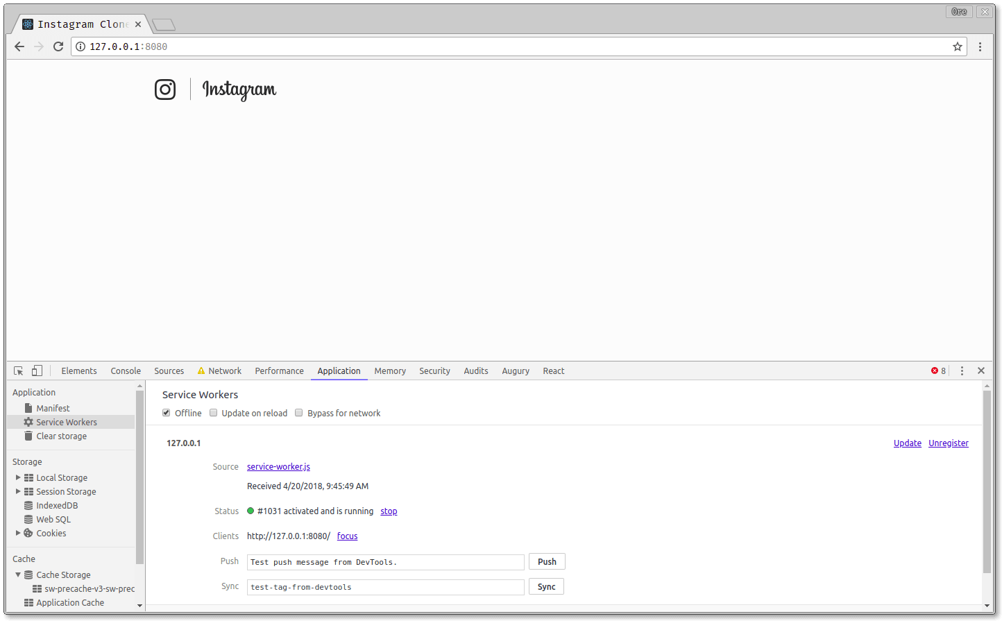The image size is (1002, 621).
Task: Click the Instagram wordmark
Action: point(239,90)
